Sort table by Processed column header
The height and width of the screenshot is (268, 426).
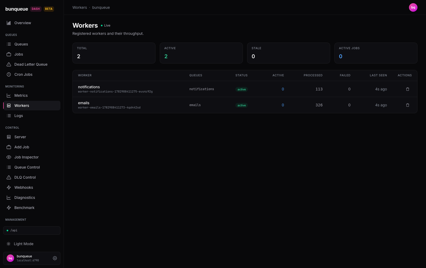click(x=313, y=75)
